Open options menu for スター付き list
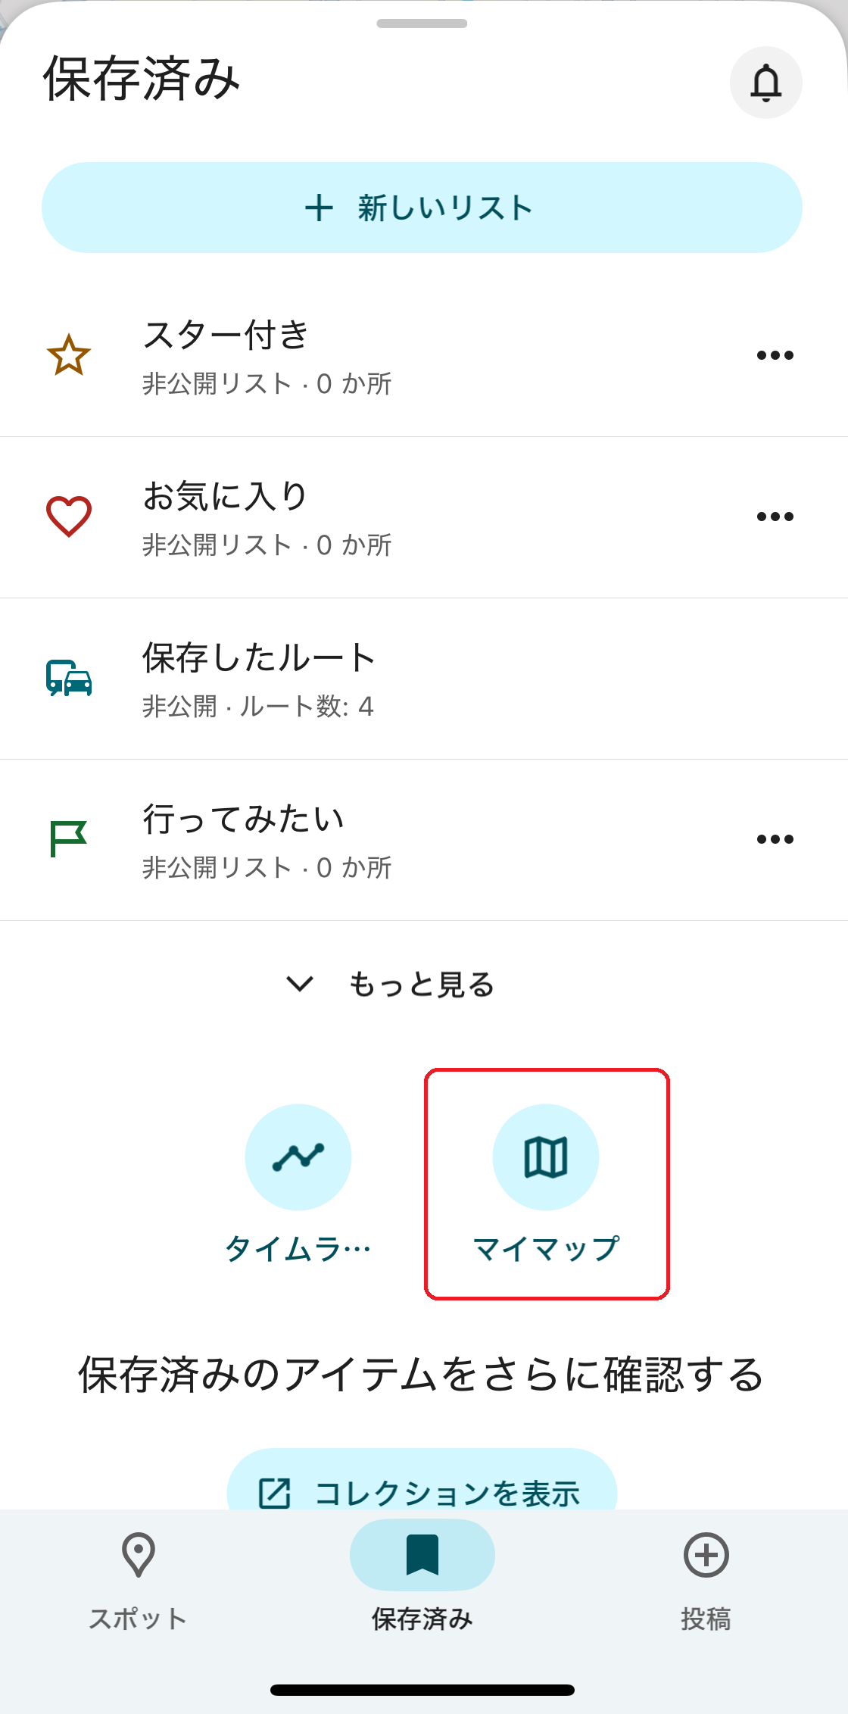The height and width of the screenshot is (1714, 848). tap(775, 355)
